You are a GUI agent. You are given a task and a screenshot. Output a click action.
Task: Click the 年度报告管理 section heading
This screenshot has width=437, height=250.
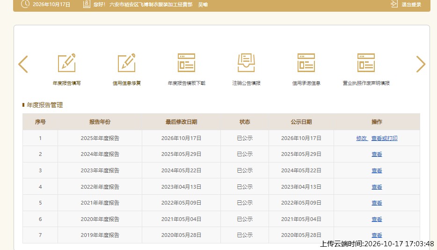[x=44, y=105]
